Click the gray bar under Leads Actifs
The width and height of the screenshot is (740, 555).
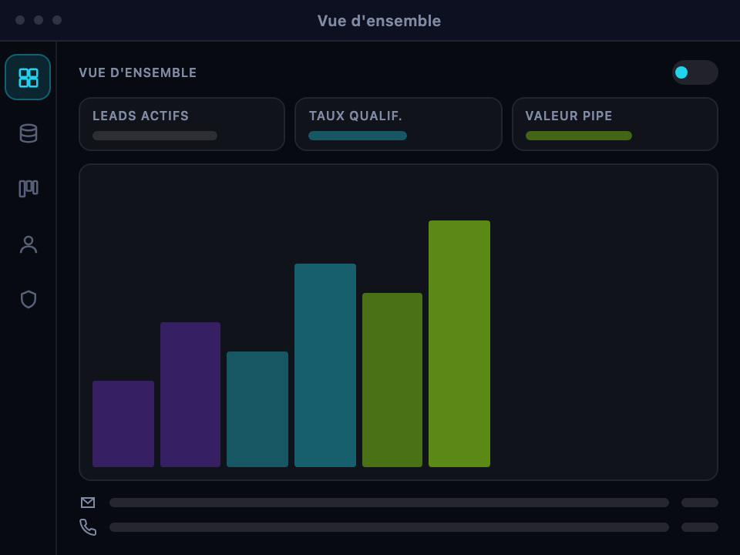tap(155, 136)
